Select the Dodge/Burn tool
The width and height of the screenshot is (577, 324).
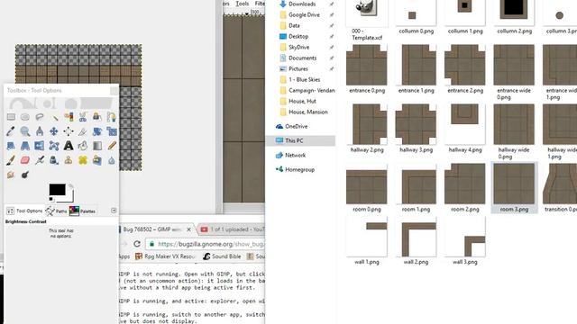click(25, 175)
